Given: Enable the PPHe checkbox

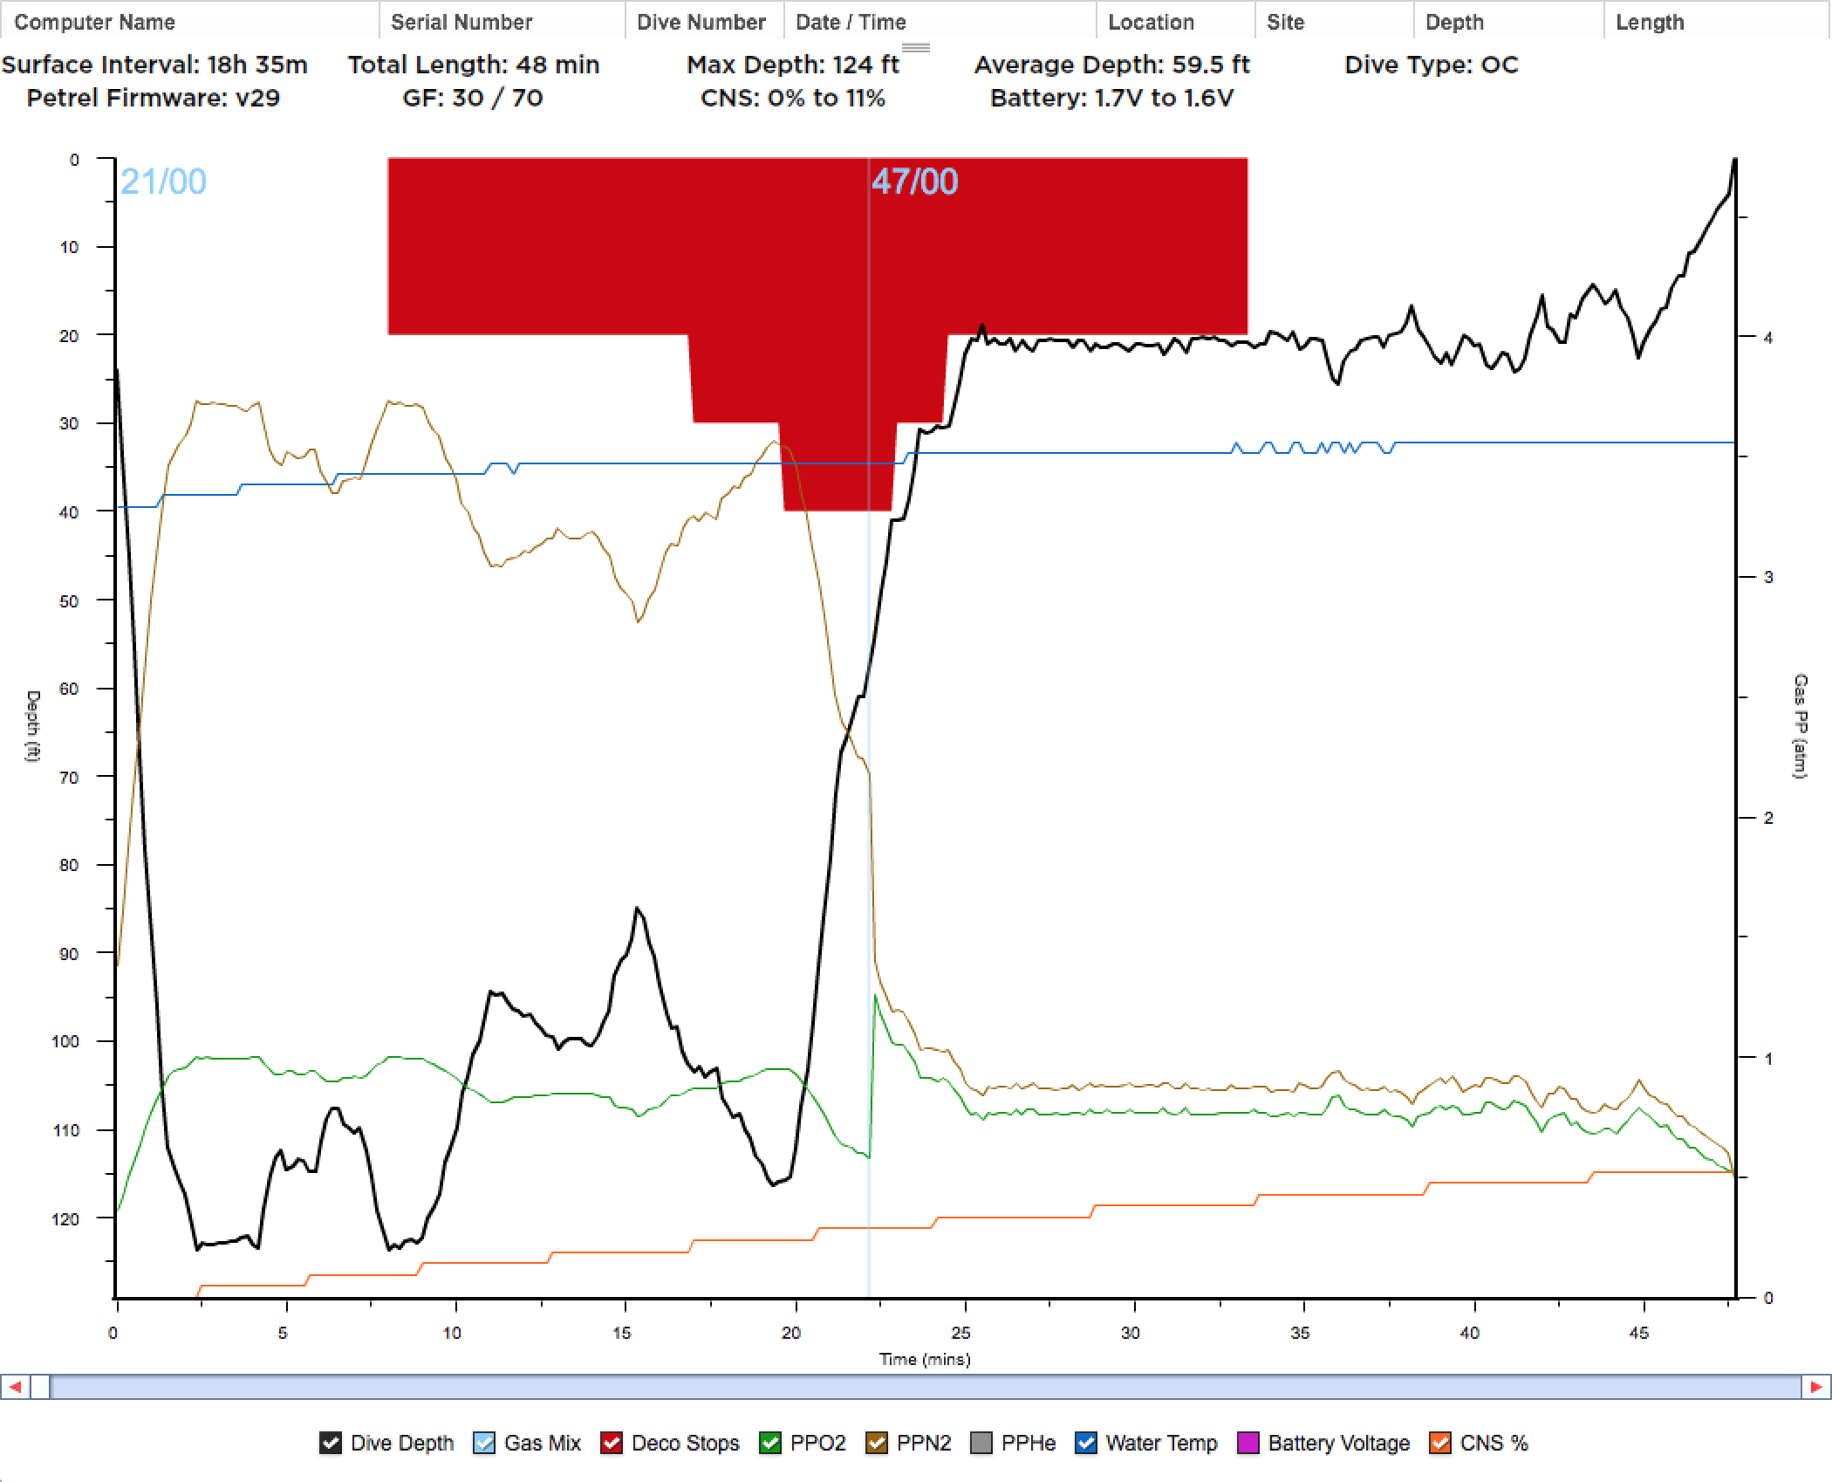Looking at the screenshot, I should [981, 1443].
